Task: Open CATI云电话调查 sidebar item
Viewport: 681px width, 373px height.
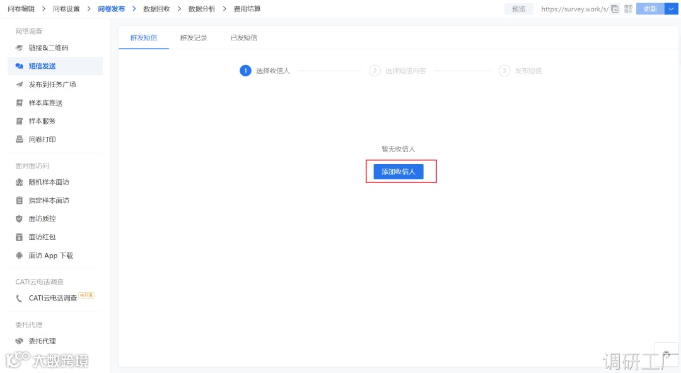Action: point(55,299)
